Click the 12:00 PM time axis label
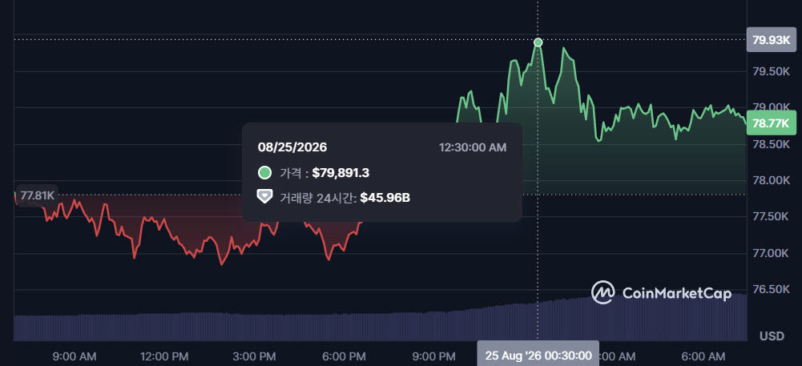 [163, 356]
